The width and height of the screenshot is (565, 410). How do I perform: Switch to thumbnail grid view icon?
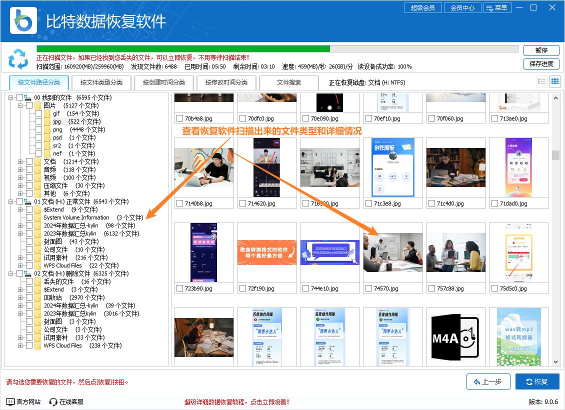(x=554, y=81)
